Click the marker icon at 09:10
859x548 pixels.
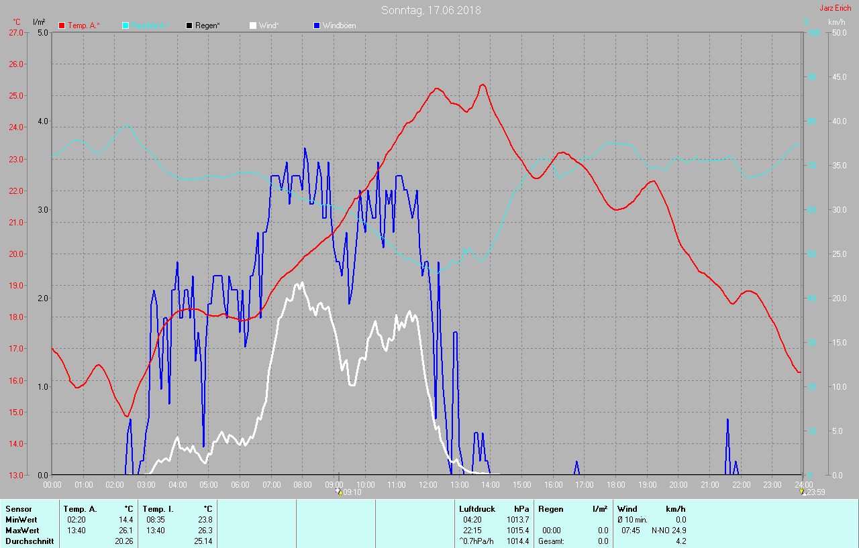pyautogui.click(x=338, y=491)
